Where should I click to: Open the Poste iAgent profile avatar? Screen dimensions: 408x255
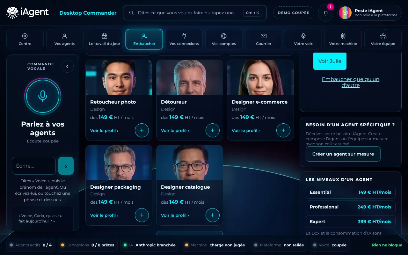345,13
